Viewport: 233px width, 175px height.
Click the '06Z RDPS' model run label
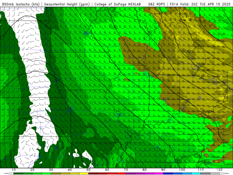click(x=157, y=4)
